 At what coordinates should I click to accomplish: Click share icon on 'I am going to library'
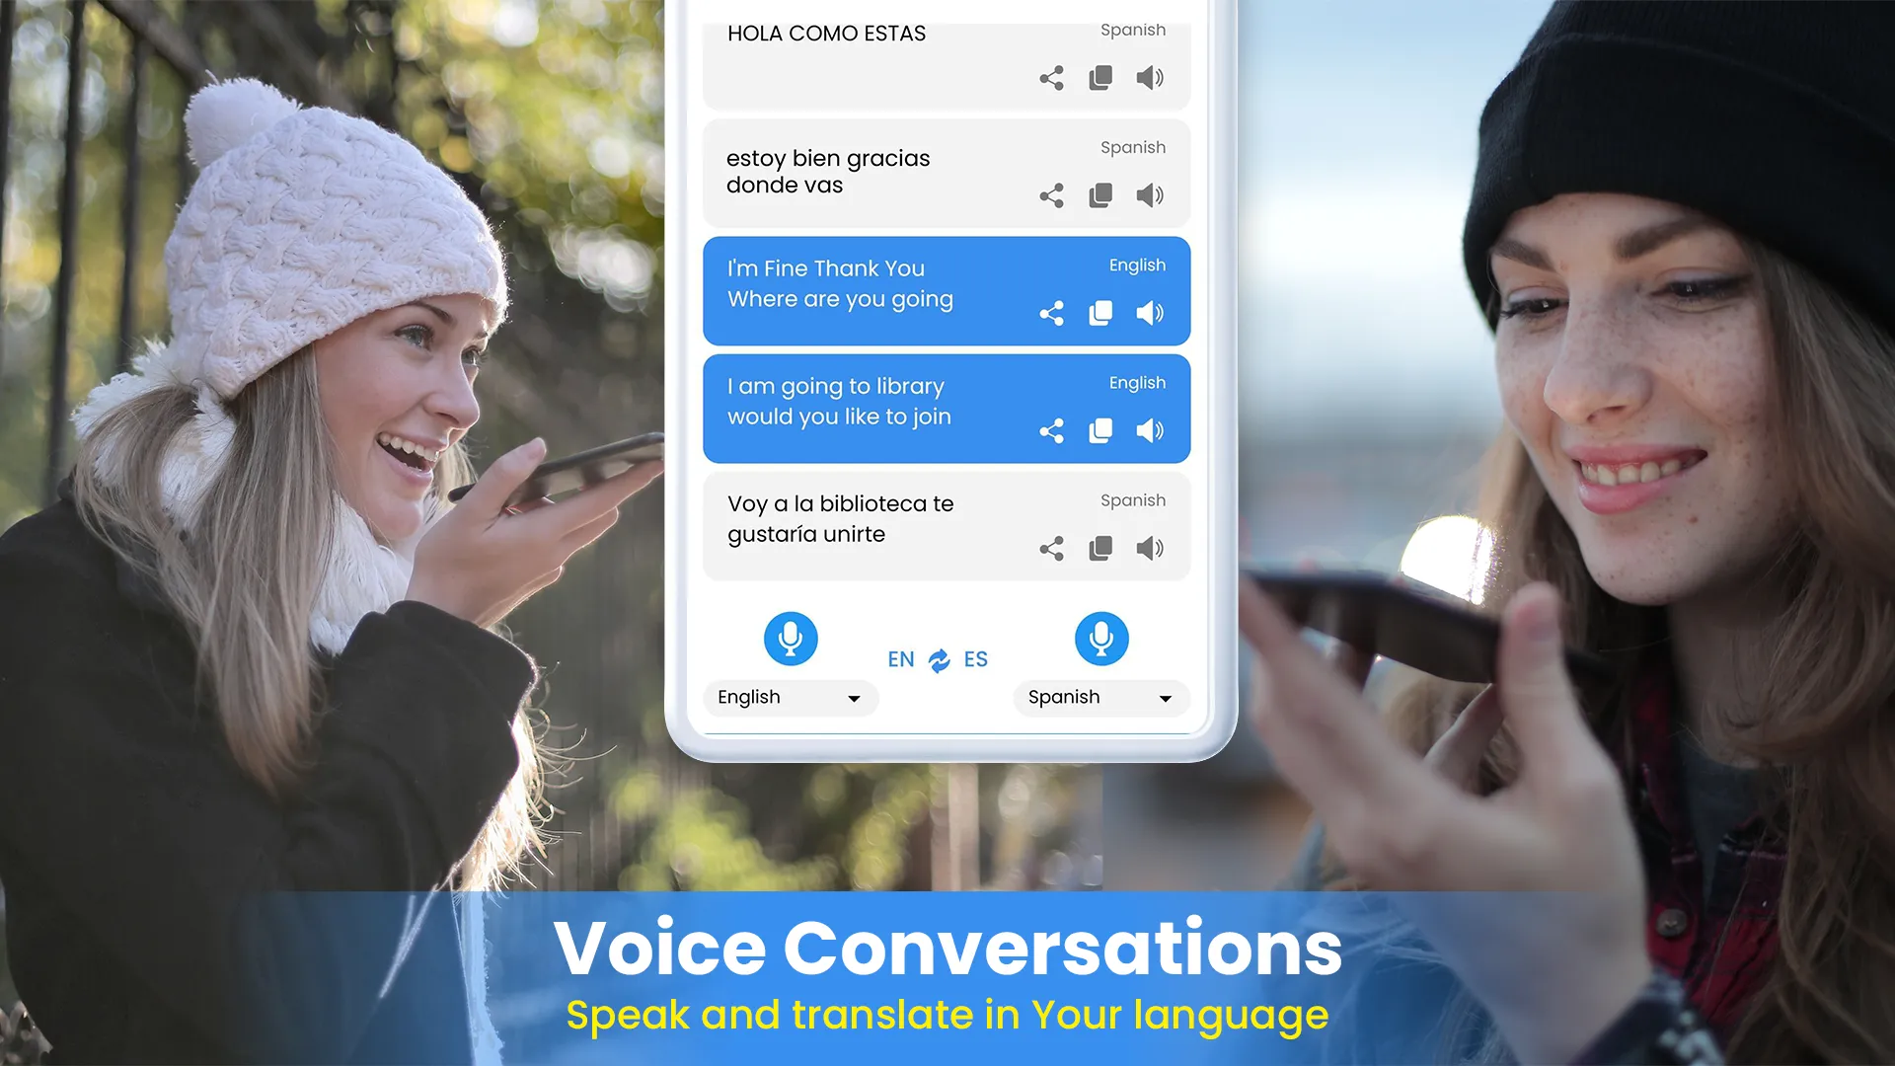point(1050,429)
